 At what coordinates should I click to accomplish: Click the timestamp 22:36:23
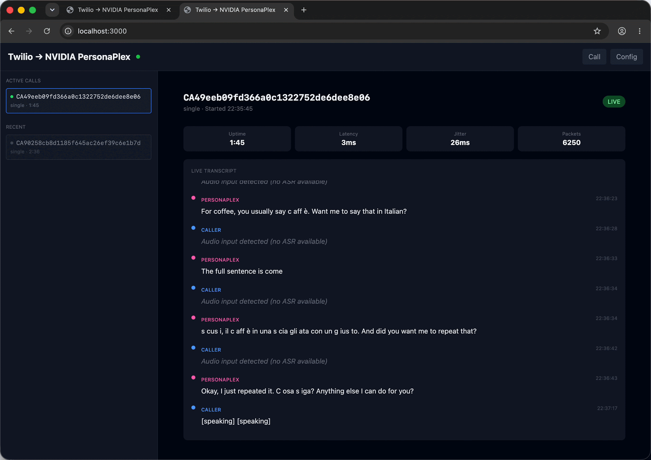(x=606, y=199)
